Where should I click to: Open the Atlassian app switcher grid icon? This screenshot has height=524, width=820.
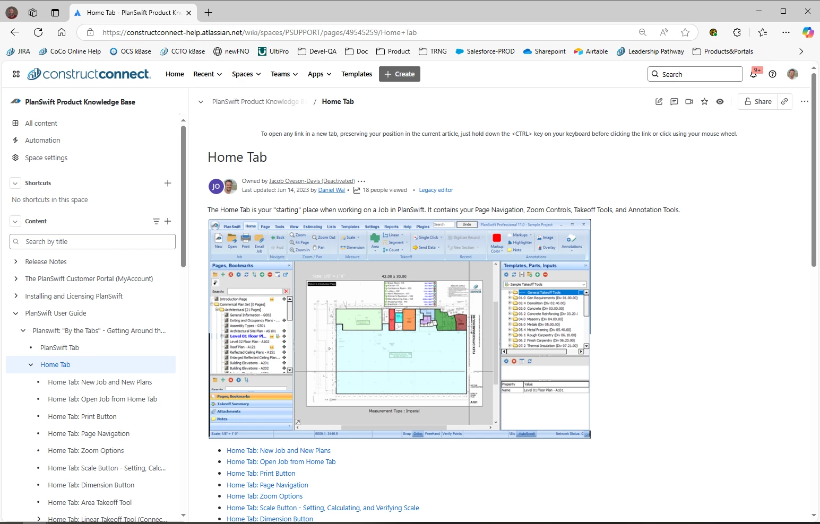tap(16, 74)
